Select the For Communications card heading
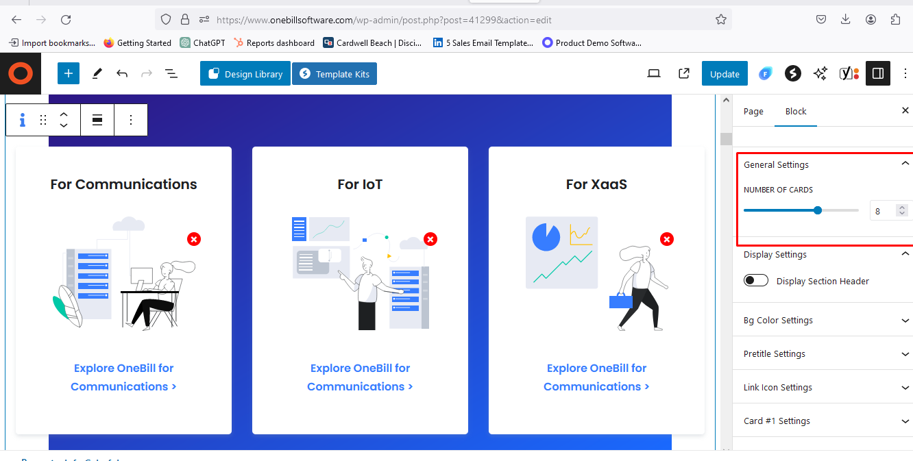The image size is (913, 461). [123, 184]
